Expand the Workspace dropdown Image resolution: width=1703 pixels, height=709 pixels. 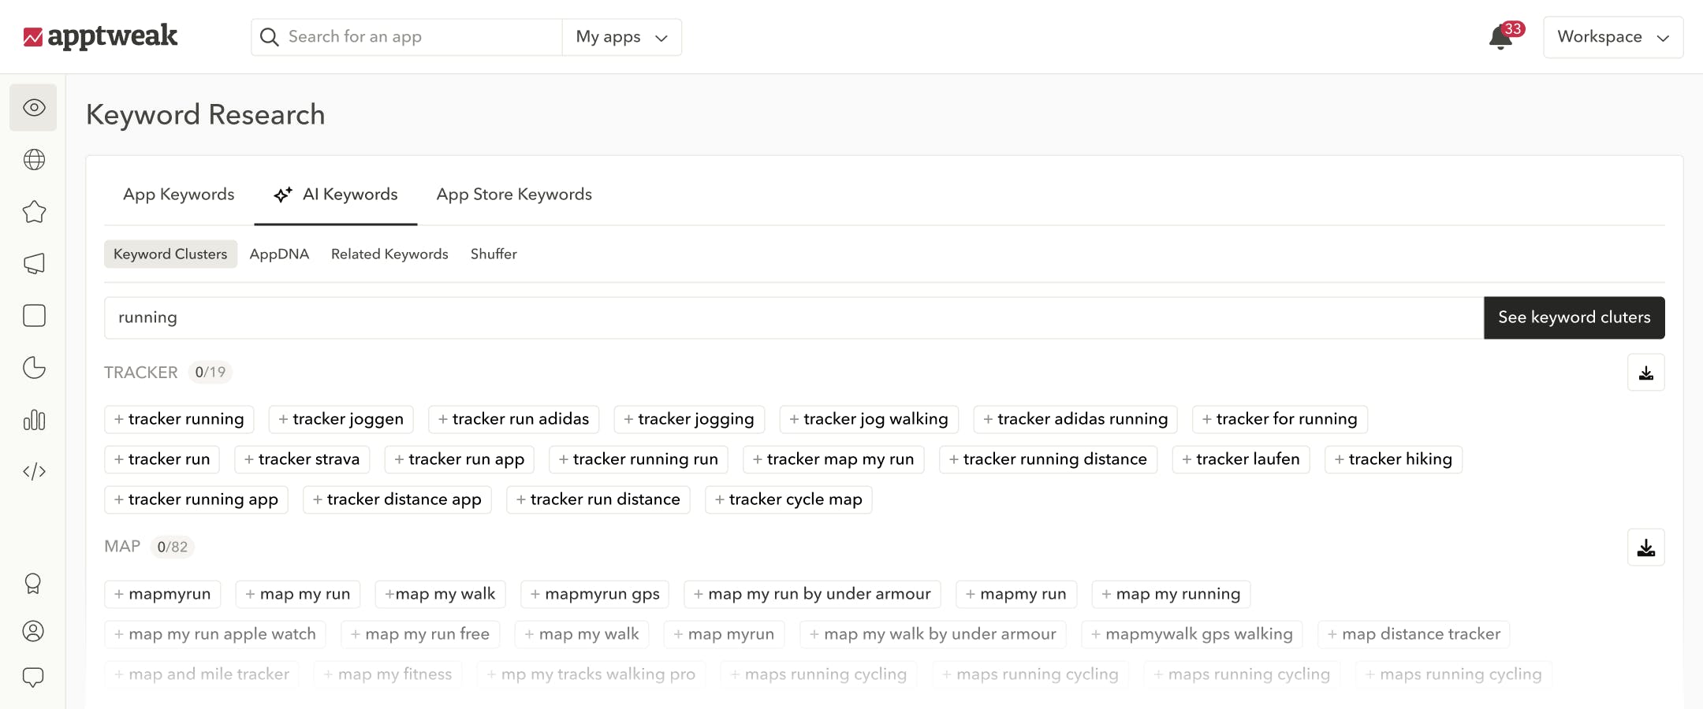1612,36
